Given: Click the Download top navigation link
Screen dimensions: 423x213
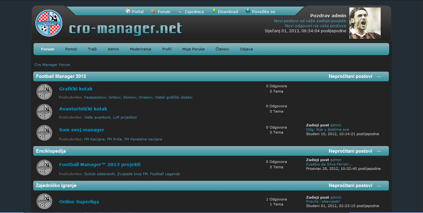Looking at the screenshot, I should (x=228, y=12).
